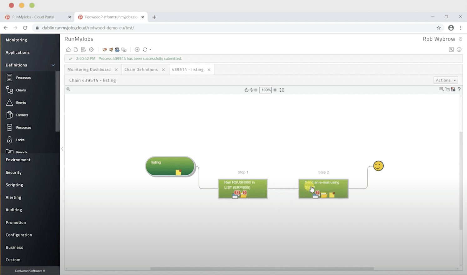Click the fit-to-screen icon in chain viewer
This screenshot has width=467, height=275.
[282, 90]
